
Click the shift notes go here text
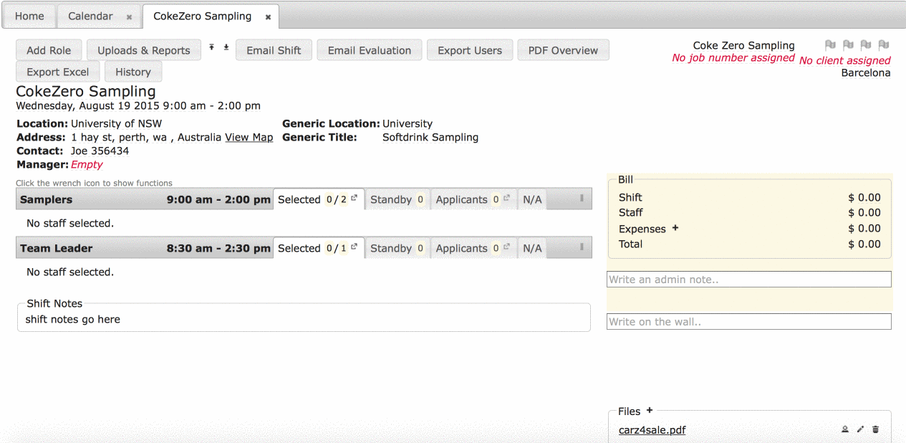(x=73, y=319)
